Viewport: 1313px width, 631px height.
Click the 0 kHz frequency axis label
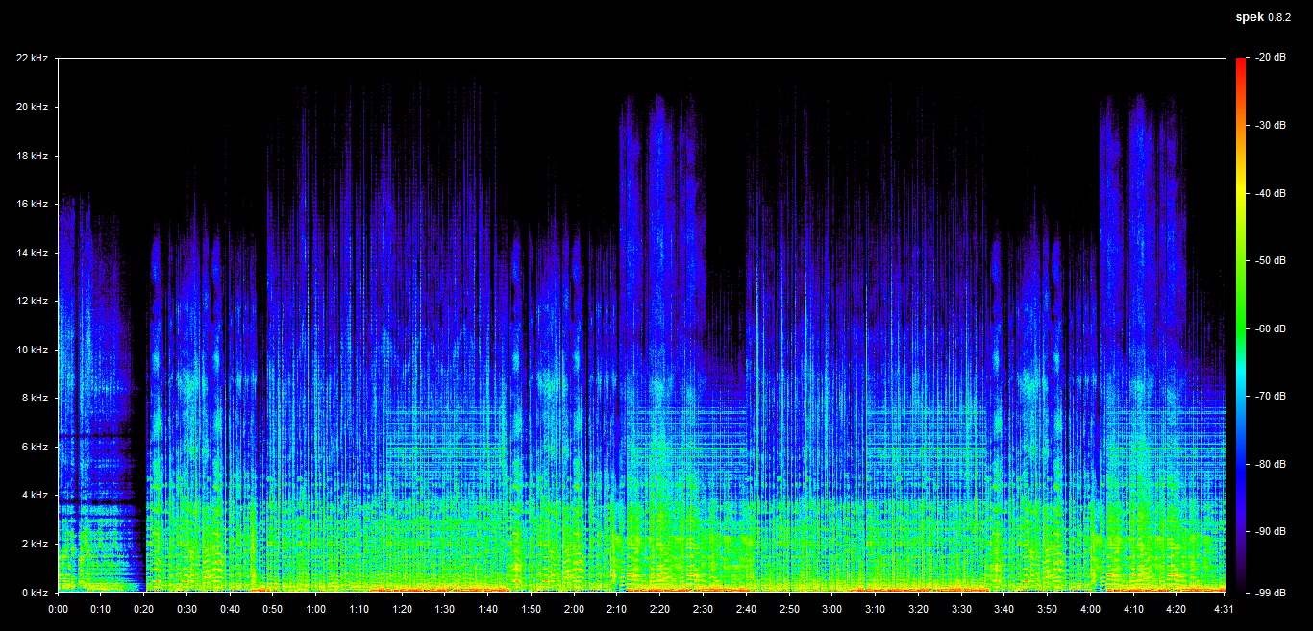pos(34,593)
